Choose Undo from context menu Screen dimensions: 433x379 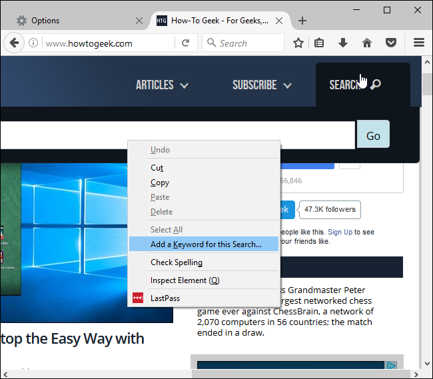click(x=204, y=150)
